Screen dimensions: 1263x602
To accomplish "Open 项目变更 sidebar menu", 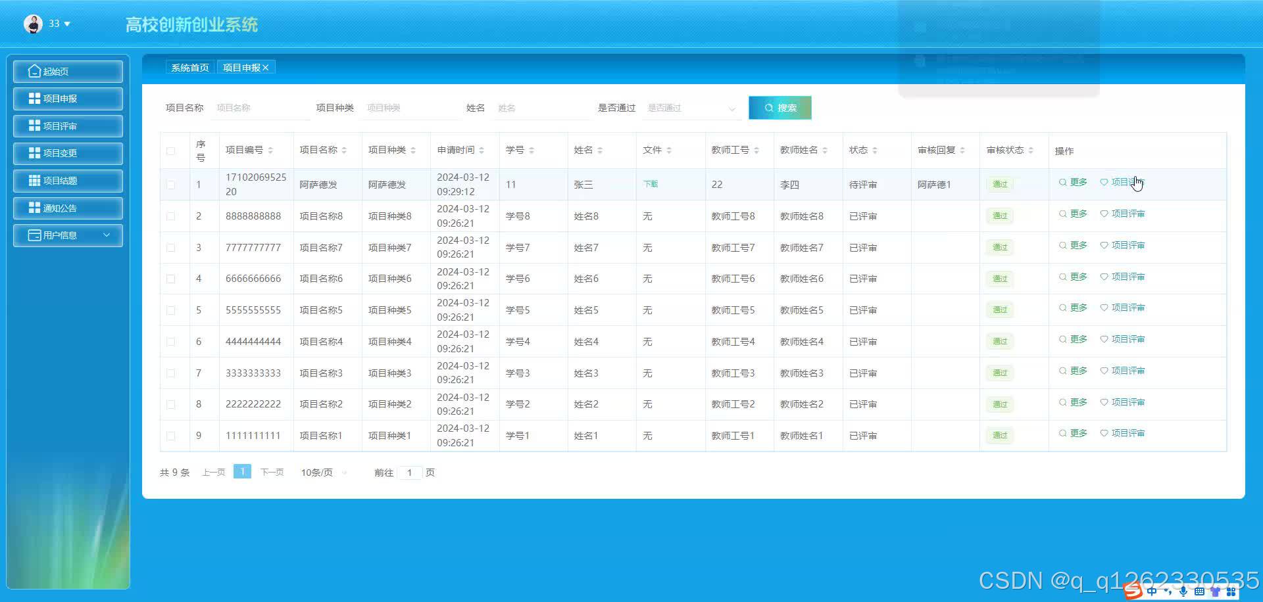I will 68,153.
